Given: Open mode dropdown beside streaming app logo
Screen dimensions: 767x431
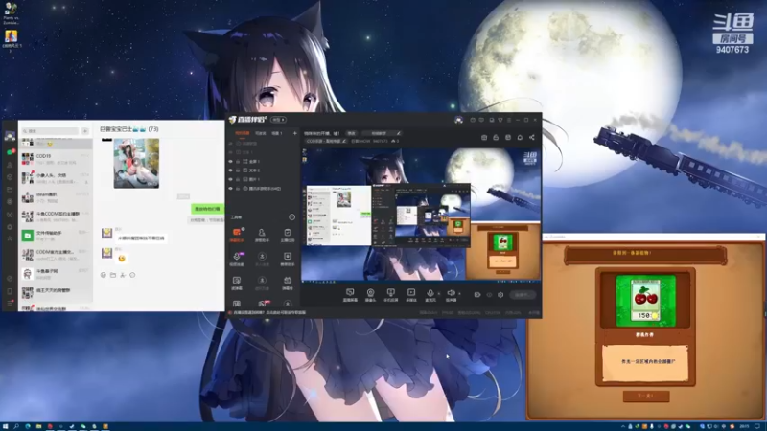Looking at the screenshot, I should [278, 120].
